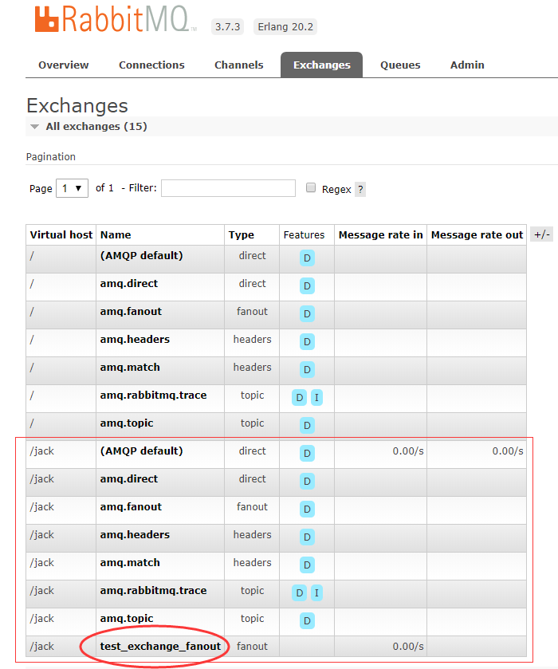Viewport: 558px width, 669px height.
Task: Click the fanout type of test_exchange_fanout
Action: click(252, 647)
